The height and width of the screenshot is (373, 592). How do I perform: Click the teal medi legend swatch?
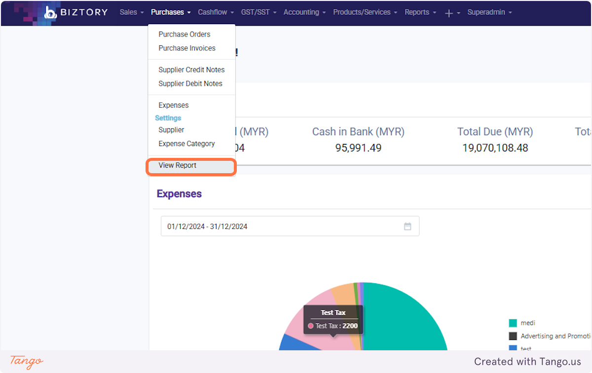coord(513,323)
